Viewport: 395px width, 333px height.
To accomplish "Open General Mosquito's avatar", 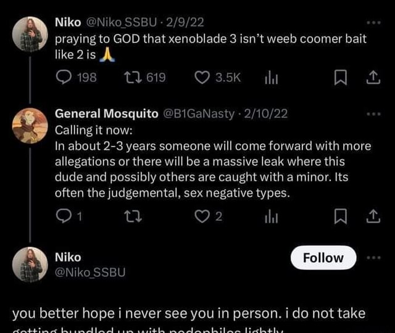I will click(x=30, y=125).
